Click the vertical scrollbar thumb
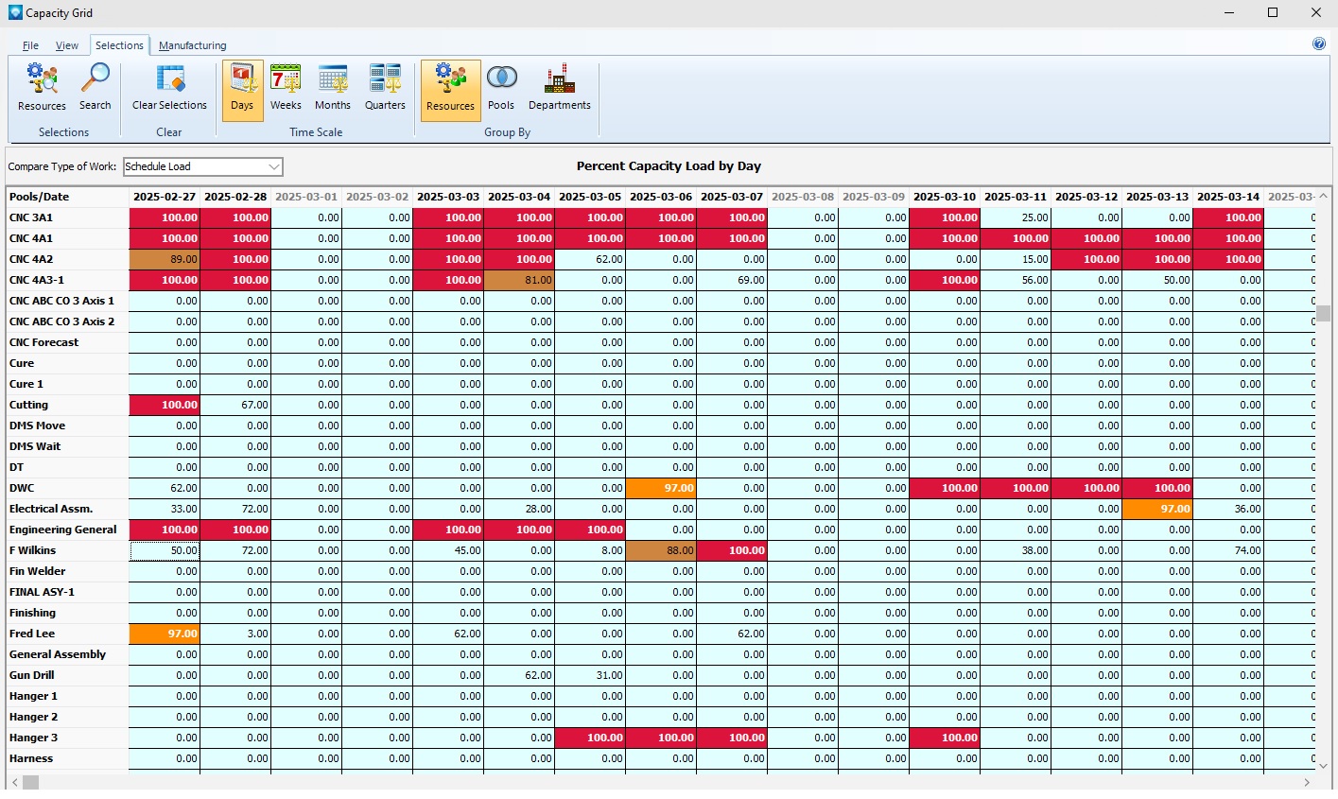This screenshot has width=1338, height=799. tap(1323, 314)
